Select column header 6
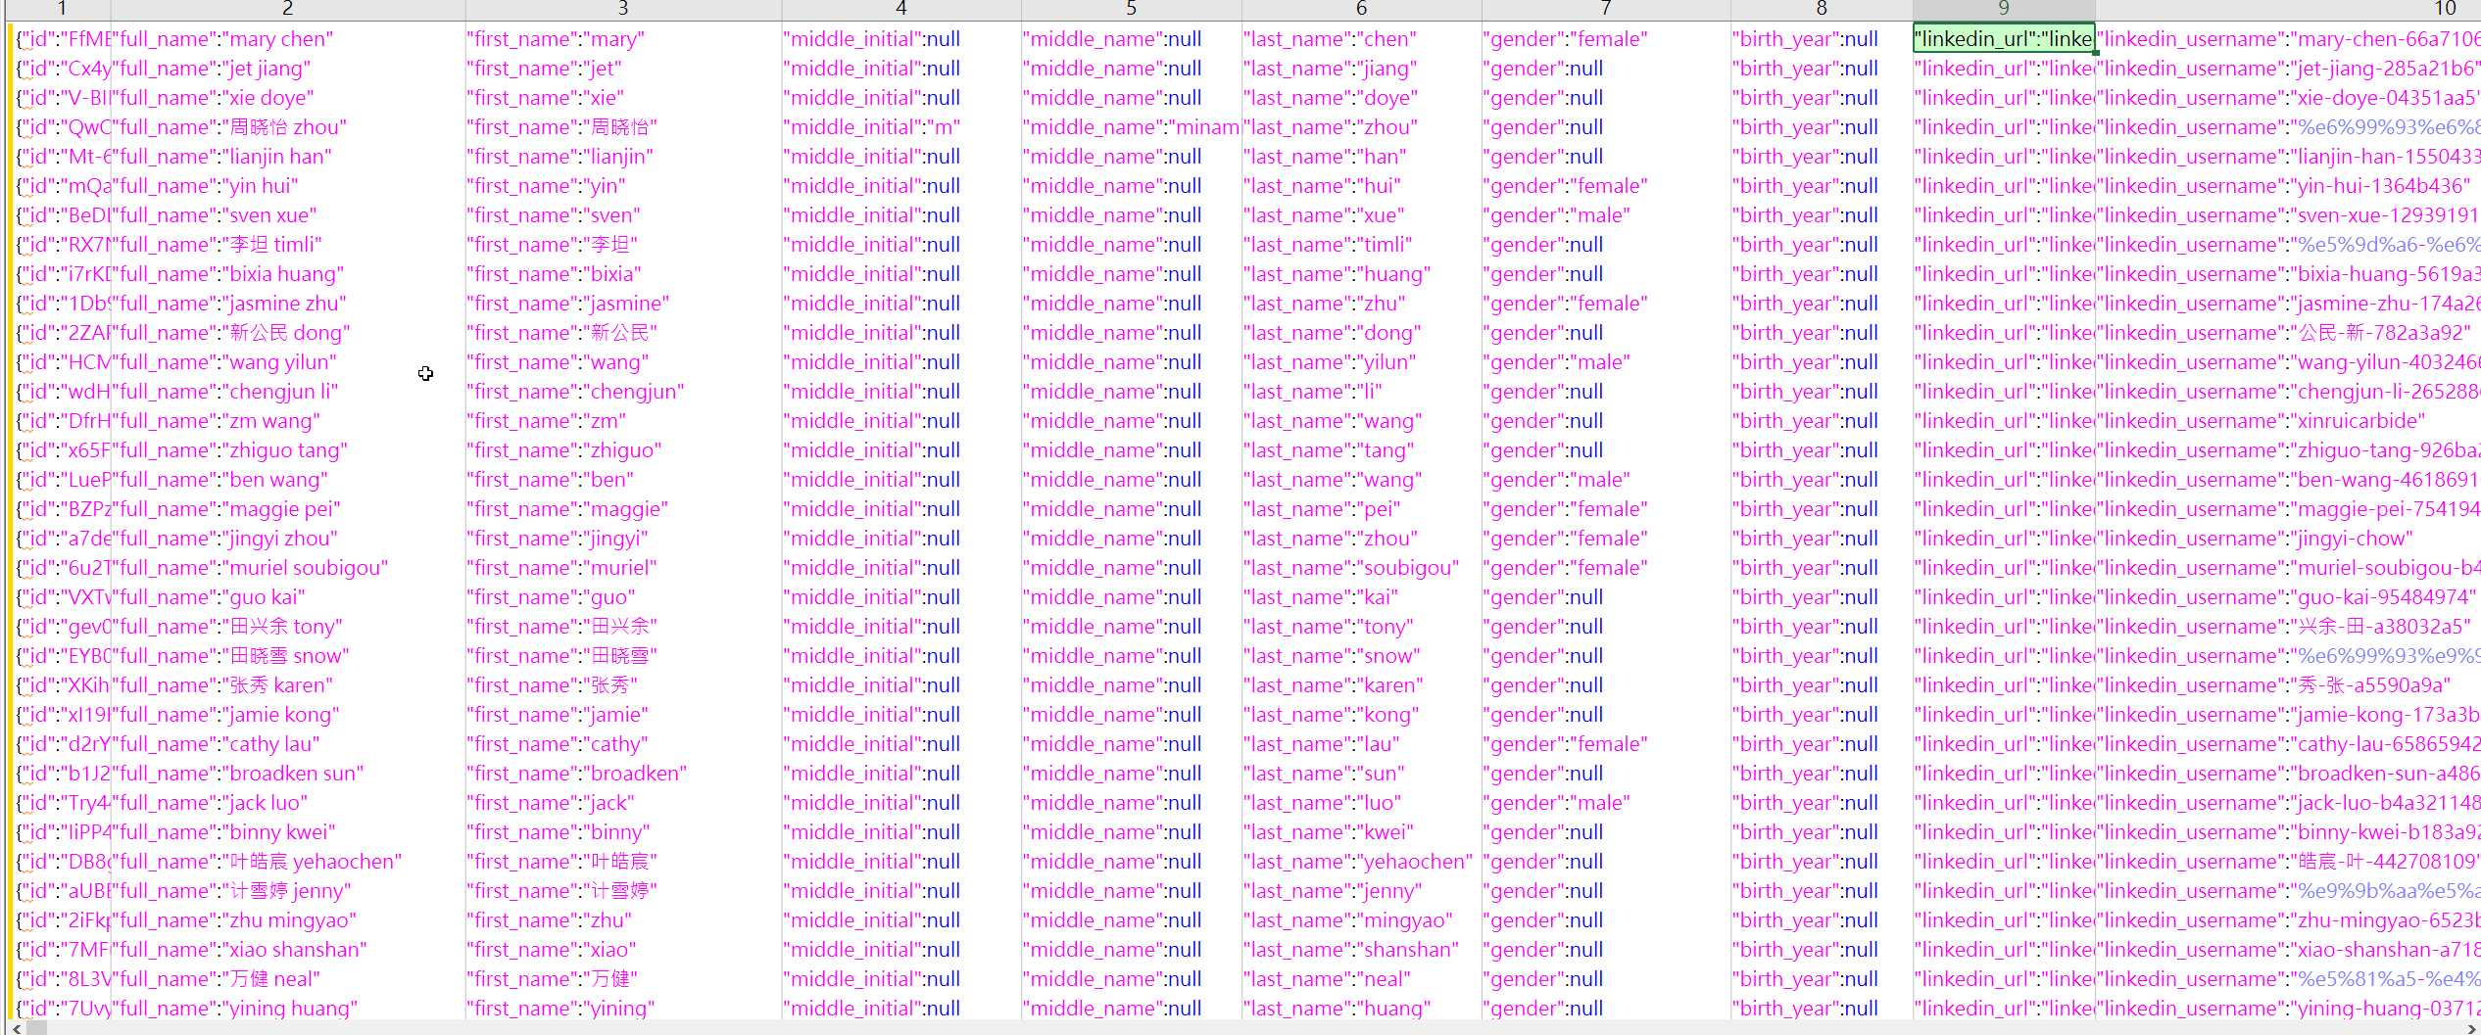The image size is (2481, 1035). point(1362,9)
